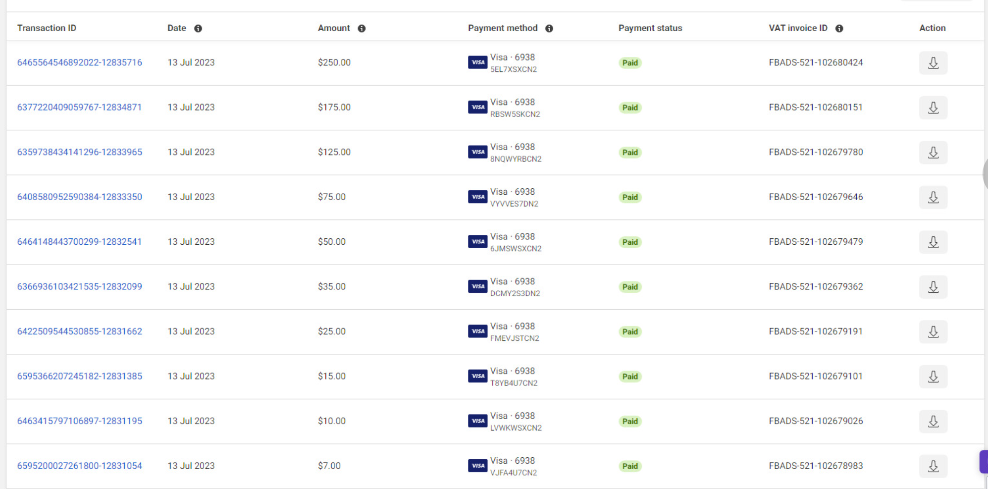Open transaction 6595200027261800-12831054

(80, 466)
